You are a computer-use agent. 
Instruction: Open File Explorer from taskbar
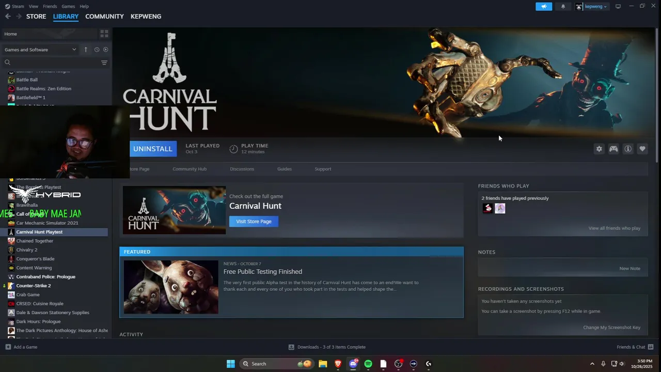pos(323,364)
